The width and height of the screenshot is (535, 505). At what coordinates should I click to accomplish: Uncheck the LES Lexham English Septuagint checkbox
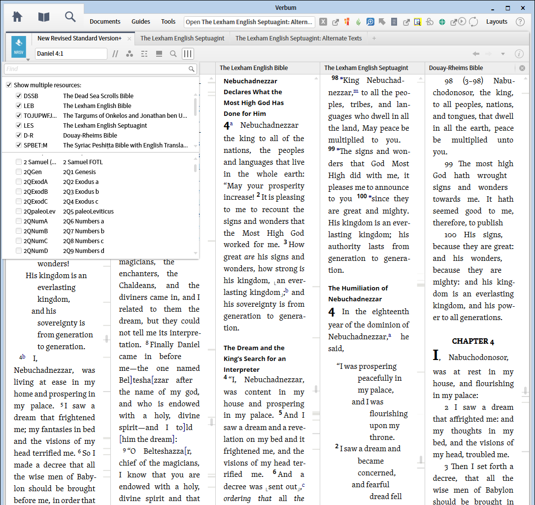coord(19,125)
